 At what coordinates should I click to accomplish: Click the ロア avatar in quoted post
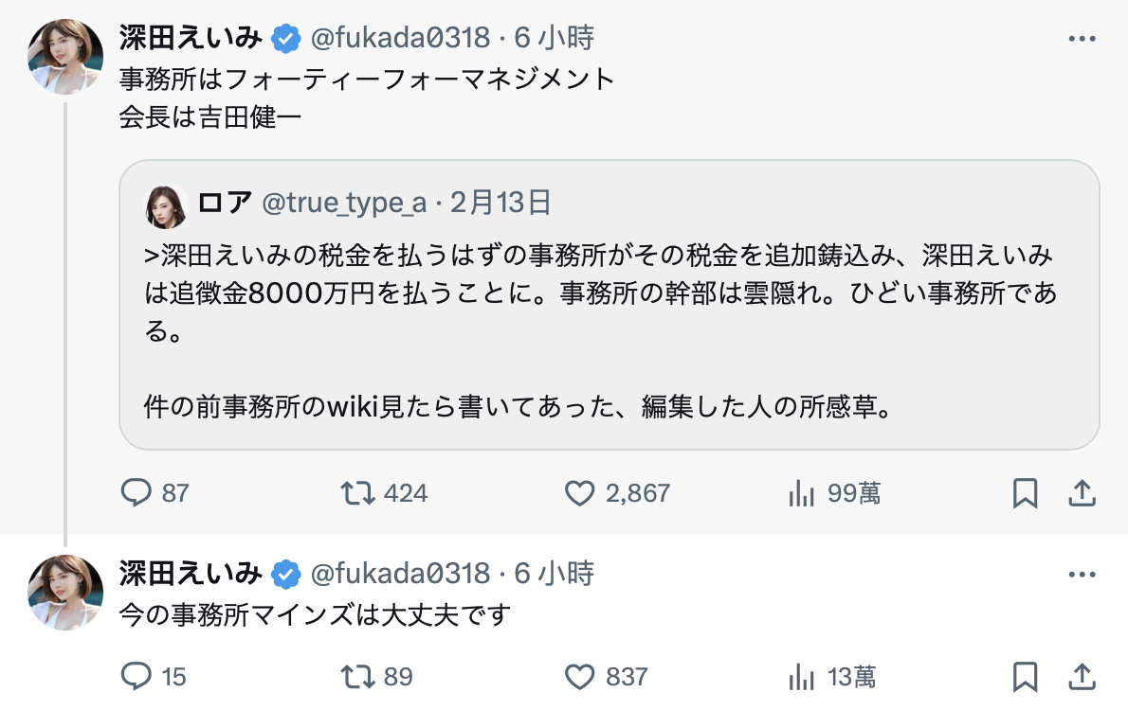coord(166,204)
